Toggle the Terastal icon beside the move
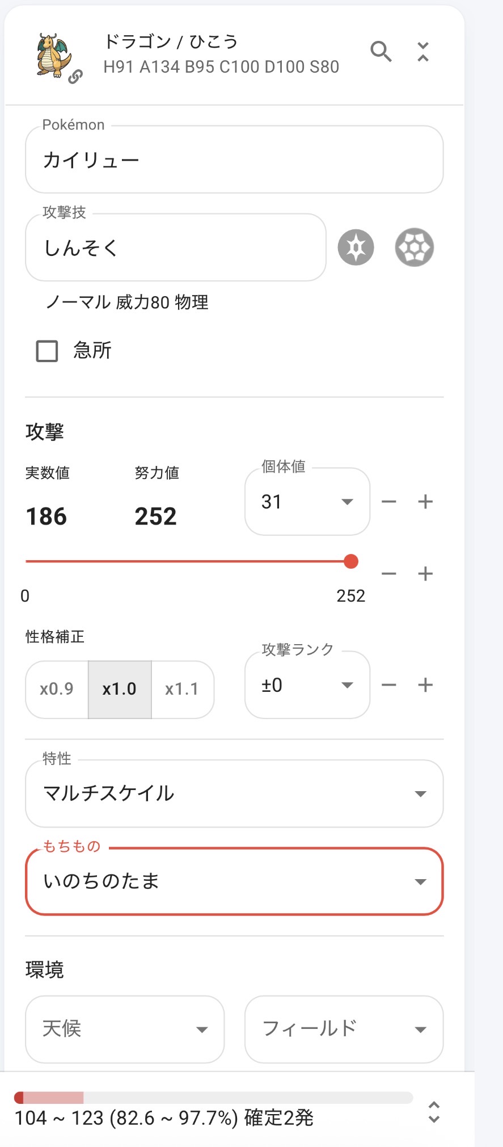503x1147 pixels. (x=414, y=247)
